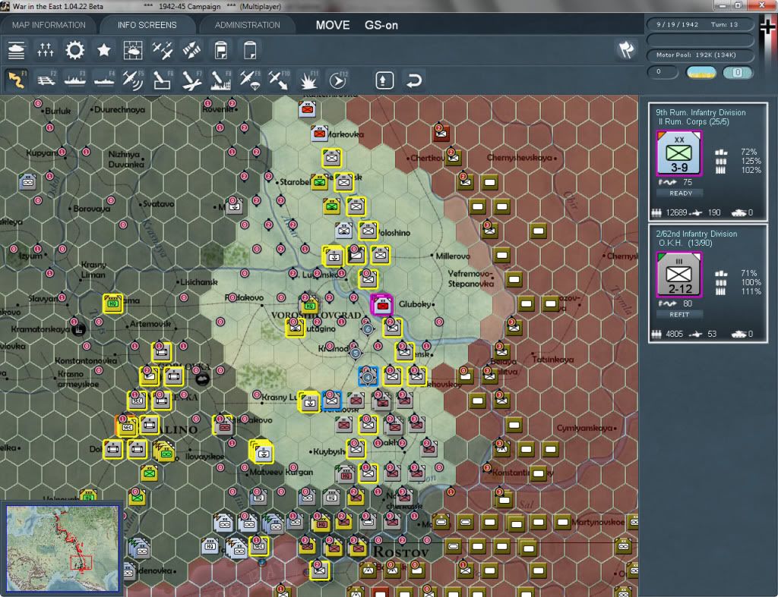
Task: Select Air recon mode (F5)
Action: [133, 80]
